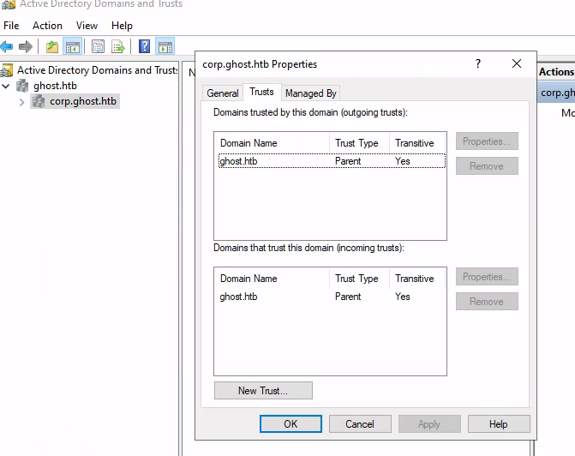Select ghost.htb in outgoing trusts list
Viewport: 575px width, 456px height.
tap(332, 161)
